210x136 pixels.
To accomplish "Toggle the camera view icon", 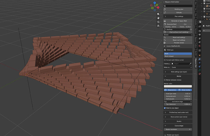I will coord(158,22).
